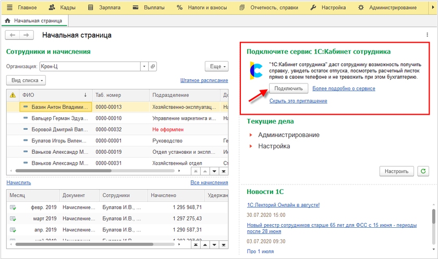Move up one row in employee list

coord(205,171)
